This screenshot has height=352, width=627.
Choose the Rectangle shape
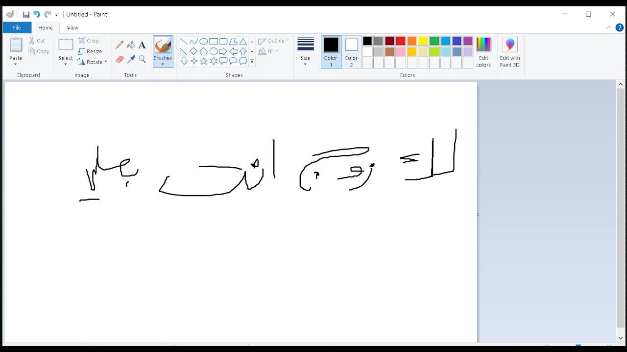(214, 42)
